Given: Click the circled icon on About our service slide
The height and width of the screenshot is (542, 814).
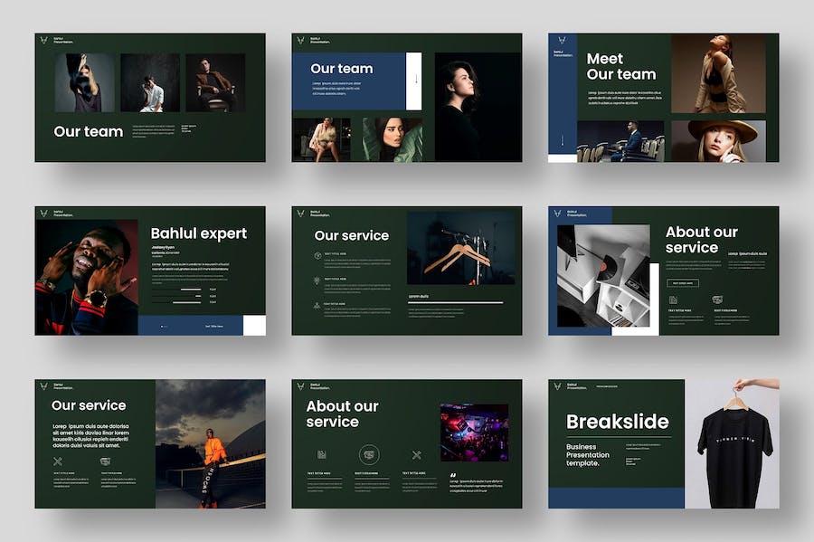Looking at the screenshot, I should tap(368, 454).
